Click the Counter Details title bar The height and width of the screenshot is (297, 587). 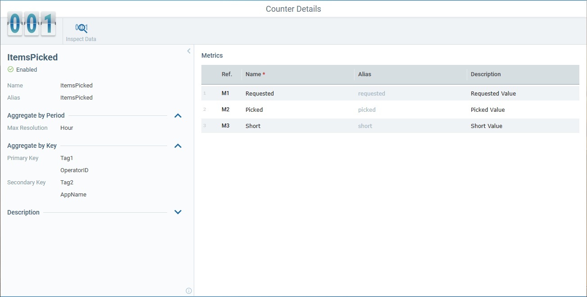tap(293, 9)
